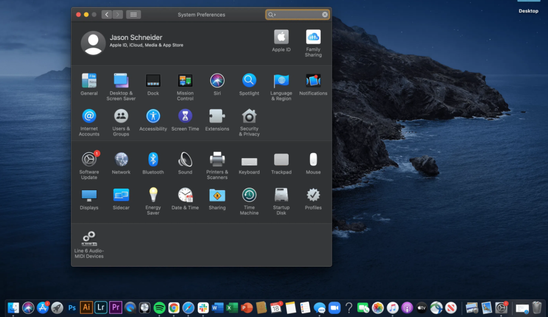Image resolution: width=548 pixels, height=317 pixels.
Task: Click the Show All grid button
Action: coord(133,15)
